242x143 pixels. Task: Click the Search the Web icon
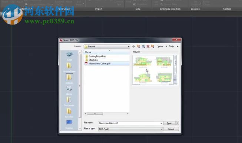pos(143,46)
